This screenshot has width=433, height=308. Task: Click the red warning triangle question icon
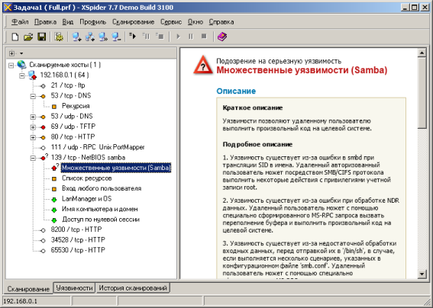(203, 65)
